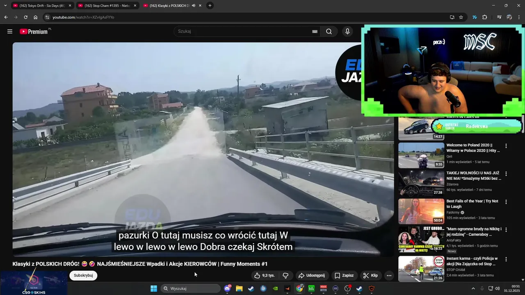Image resolution: width=525 pixels, height=295 pixels.
Task: Bookmark this page with star icon
Action: tap(461, 17)
